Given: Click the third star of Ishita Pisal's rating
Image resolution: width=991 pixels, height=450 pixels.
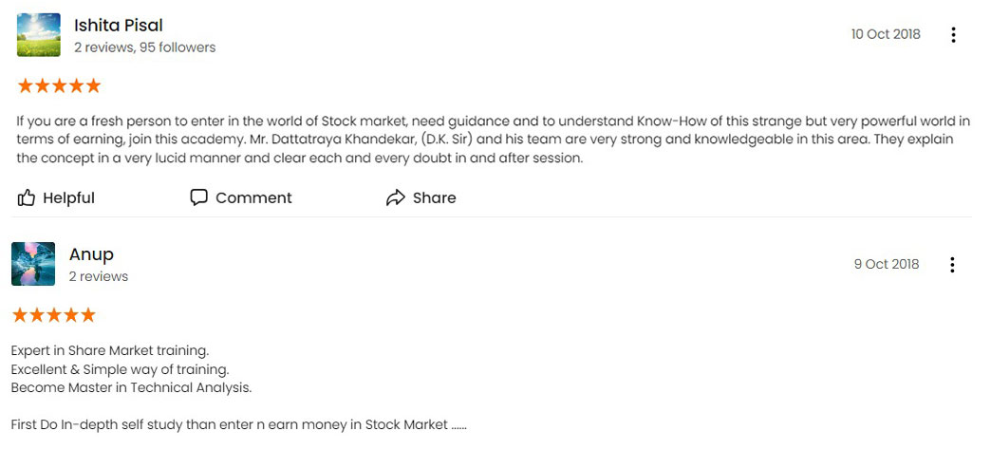Looking at the screenshot, I should 60,86.
